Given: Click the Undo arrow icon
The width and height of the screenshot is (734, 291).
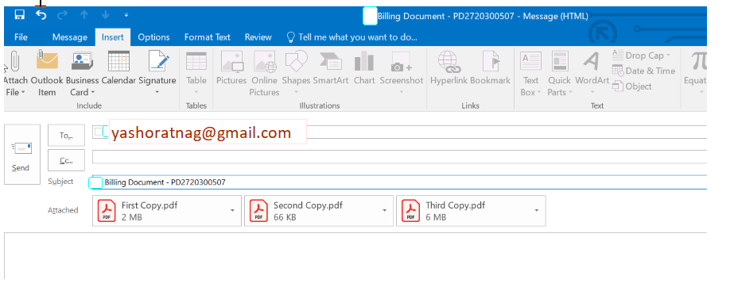Looking at the screenshot, I should coord(41,15).
